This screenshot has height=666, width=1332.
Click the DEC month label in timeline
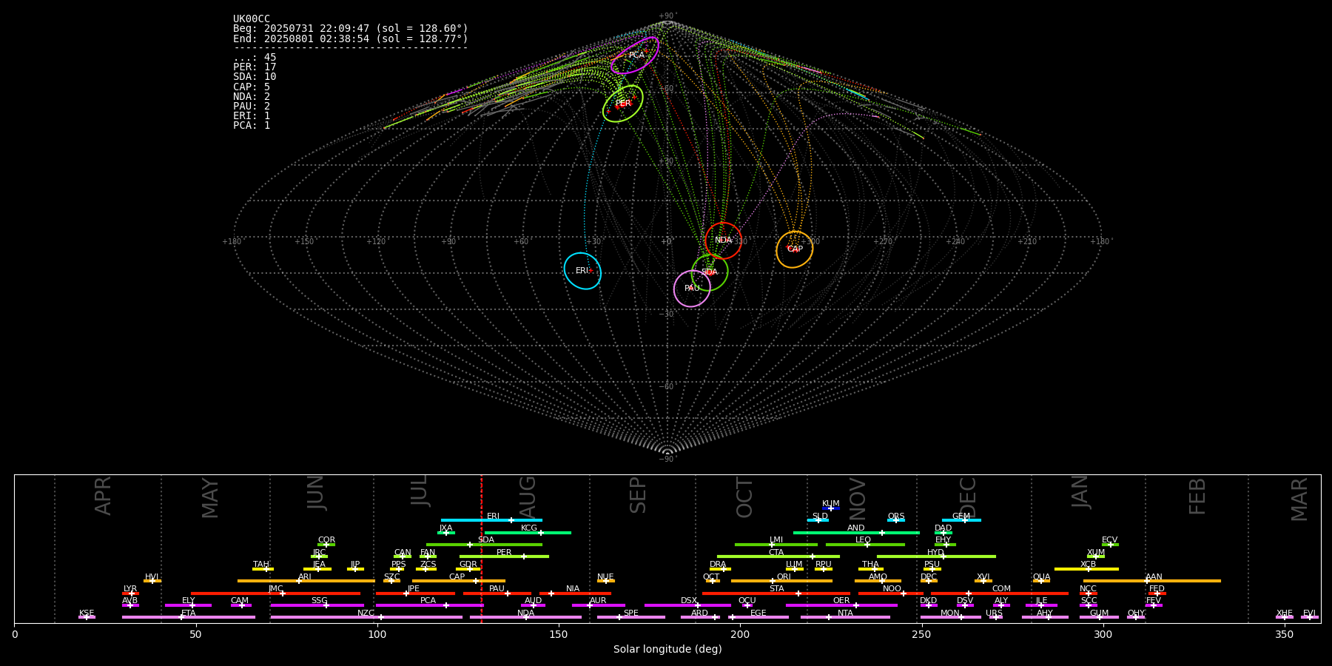click(x=968, y=497)
